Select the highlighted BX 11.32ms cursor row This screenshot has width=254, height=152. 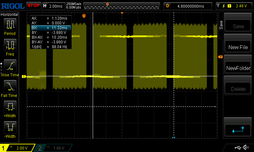pos(51,28)
